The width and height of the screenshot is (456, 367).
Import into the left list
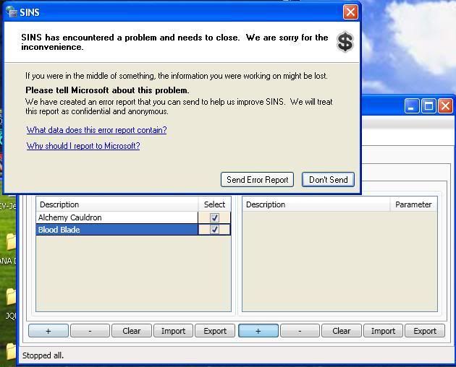click(x=173, y=331)
